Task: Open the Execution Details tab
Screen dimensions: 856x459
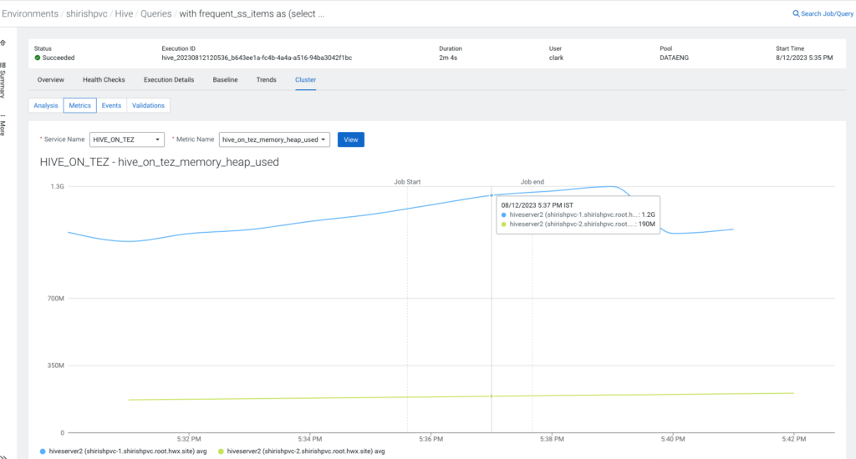Action: pos(169,80)
